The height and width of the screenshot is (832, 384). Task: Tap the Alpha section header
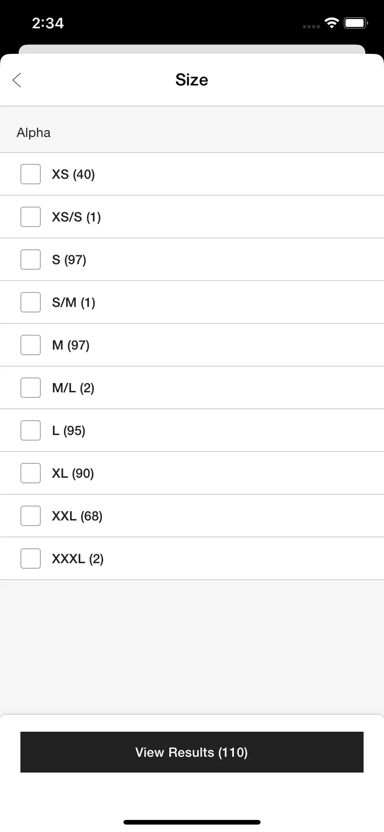[34, 133]
